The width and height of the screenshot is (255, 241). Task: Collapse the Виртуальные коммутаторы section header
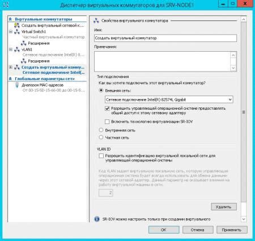coord(10,19)
